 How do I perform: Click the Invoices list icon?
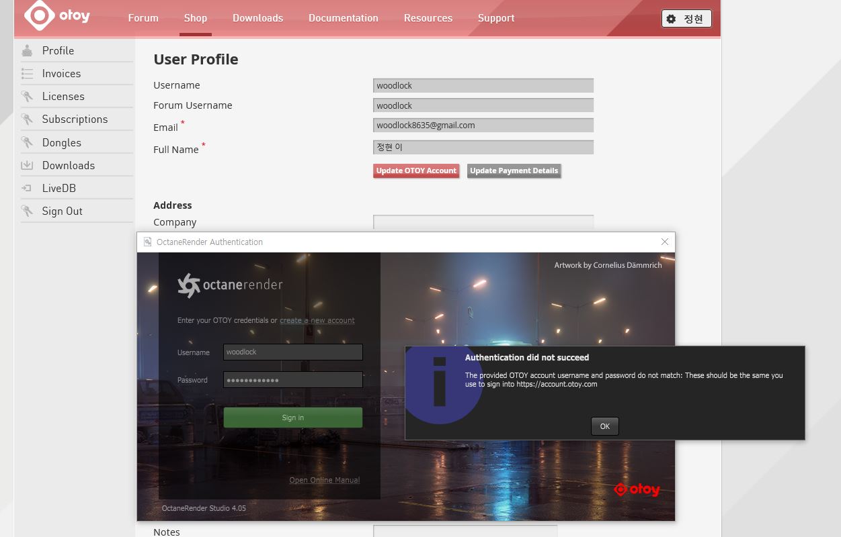[27, 74]
